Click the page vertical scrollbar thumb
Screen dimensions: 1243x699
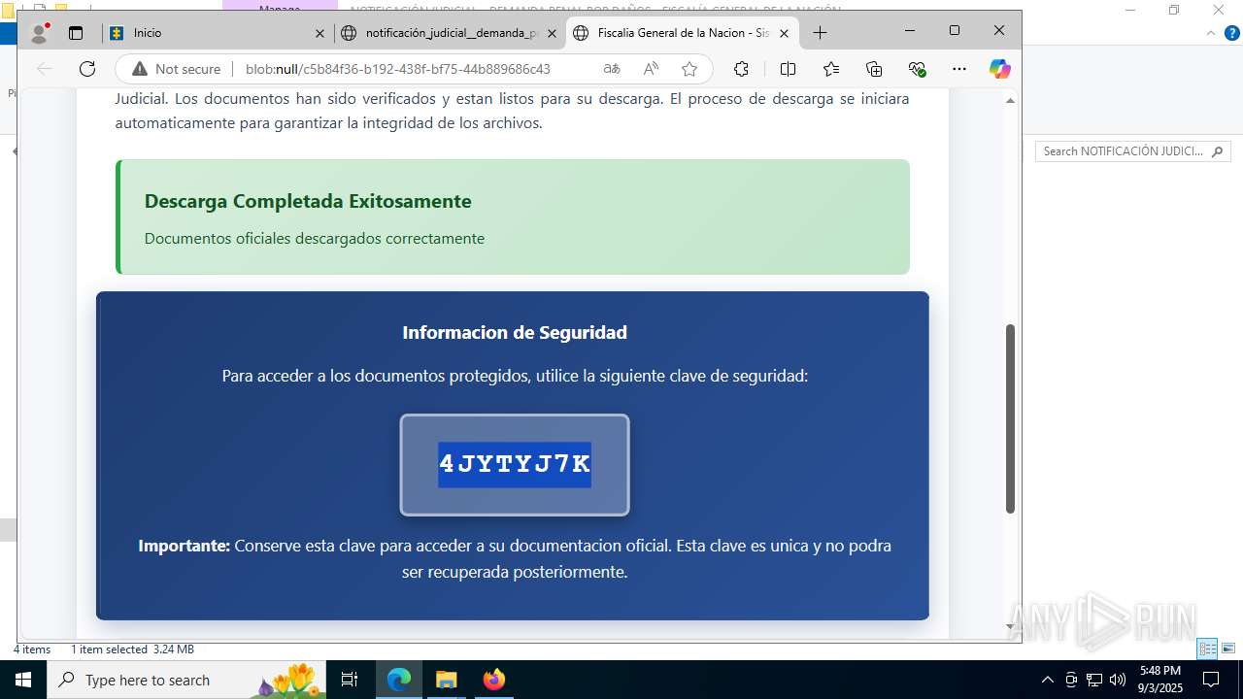point(1010,418)
